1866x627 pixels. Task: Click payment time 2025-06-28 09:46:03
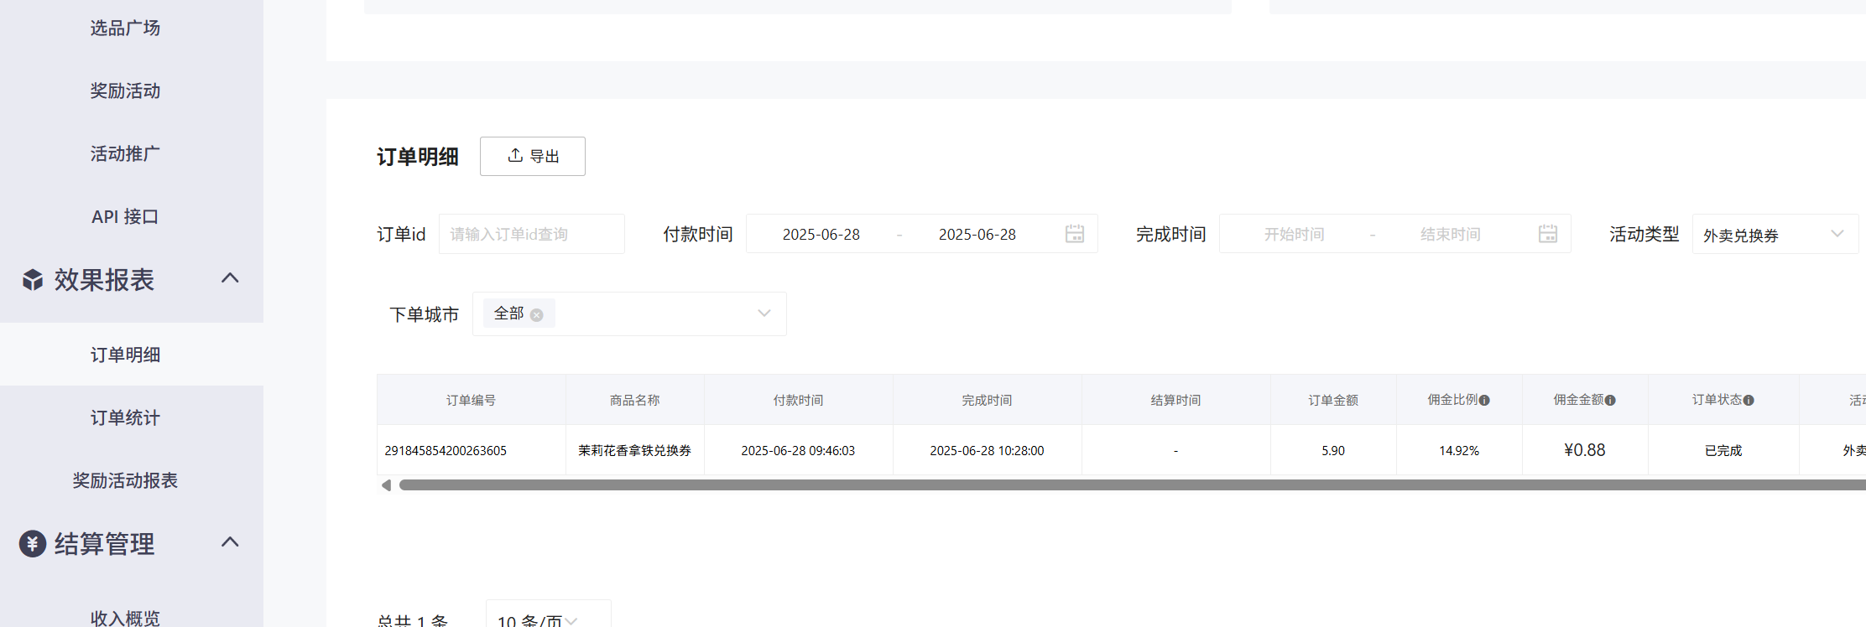(798, 451)
